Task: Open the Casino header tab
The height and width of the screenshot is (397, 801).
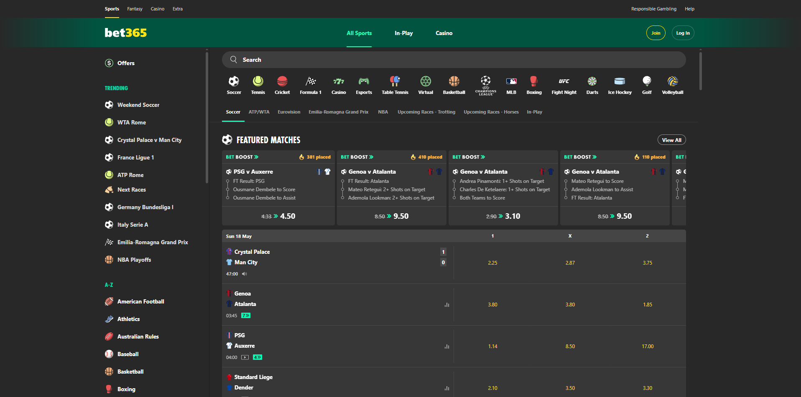Action: (444, 33)
